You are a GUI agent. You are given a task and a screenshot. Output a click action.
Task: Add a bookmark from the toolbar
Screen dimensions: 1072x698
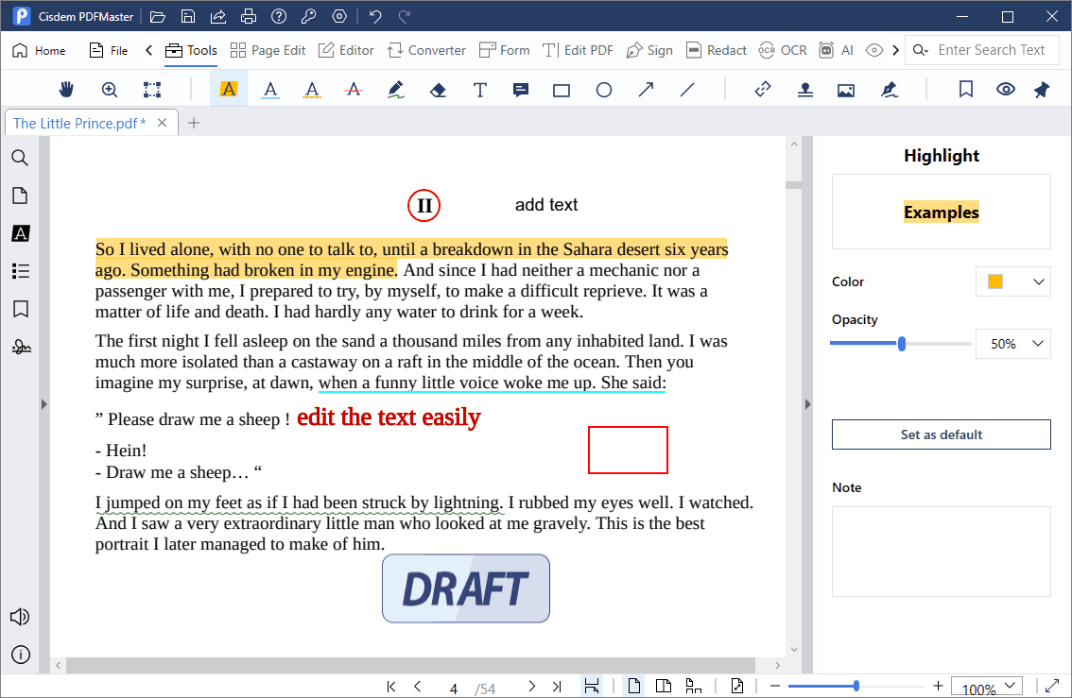pos(965,90)
